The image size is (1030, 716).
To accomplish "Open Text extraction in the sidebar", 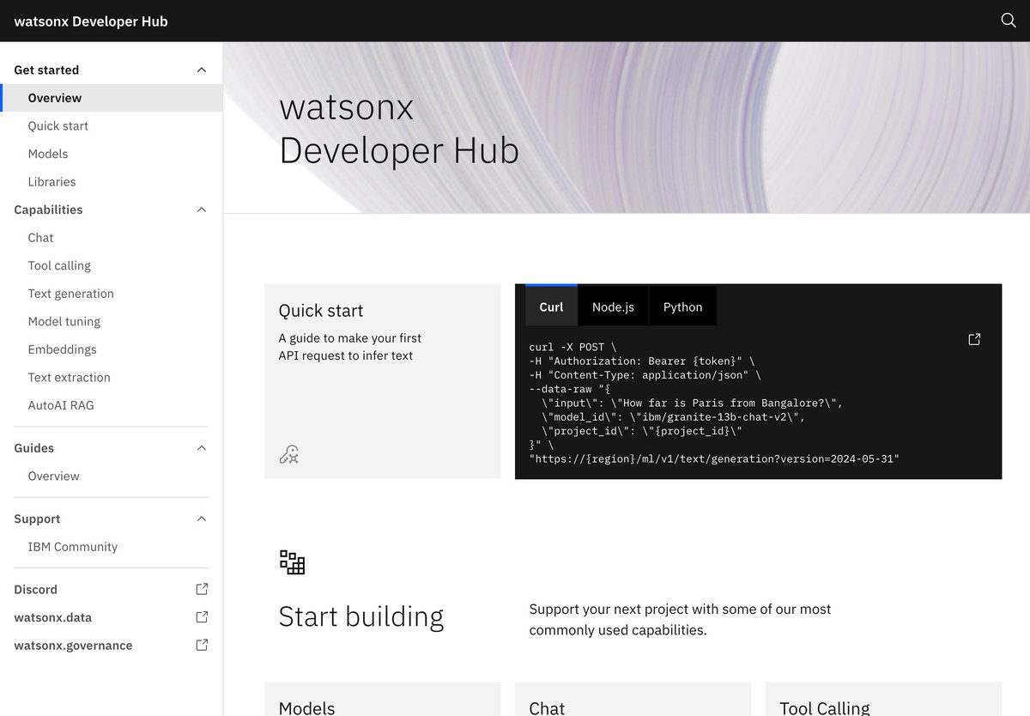I will [112, 377].
